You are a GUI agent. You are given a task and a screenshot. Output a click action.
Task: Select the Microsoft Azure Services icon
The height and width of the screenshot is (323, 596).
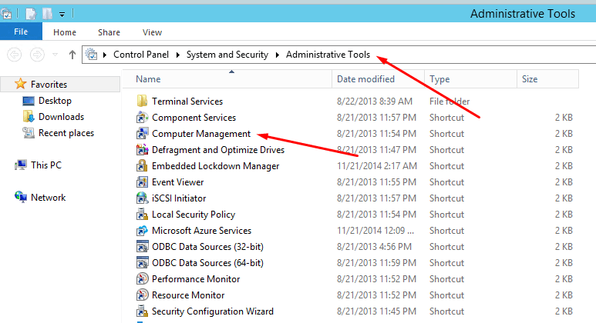142,230
